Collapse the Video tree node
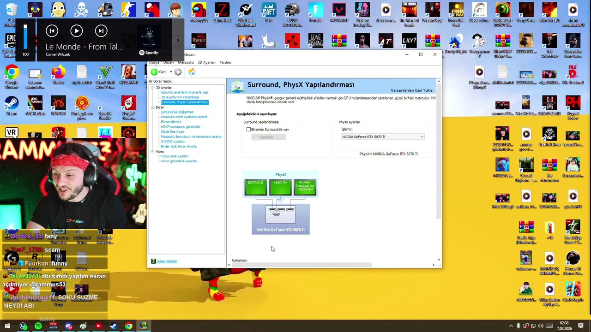 [152, 152]
